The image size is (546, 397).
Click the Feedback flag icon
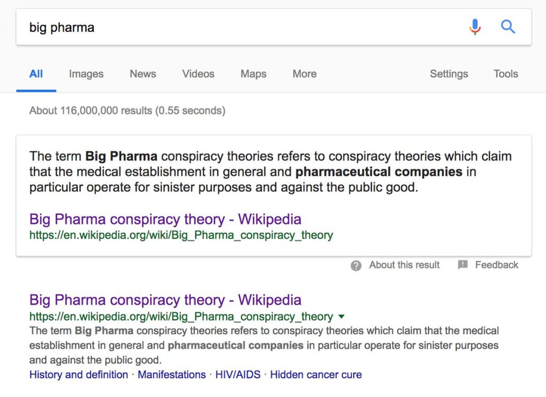463,265
